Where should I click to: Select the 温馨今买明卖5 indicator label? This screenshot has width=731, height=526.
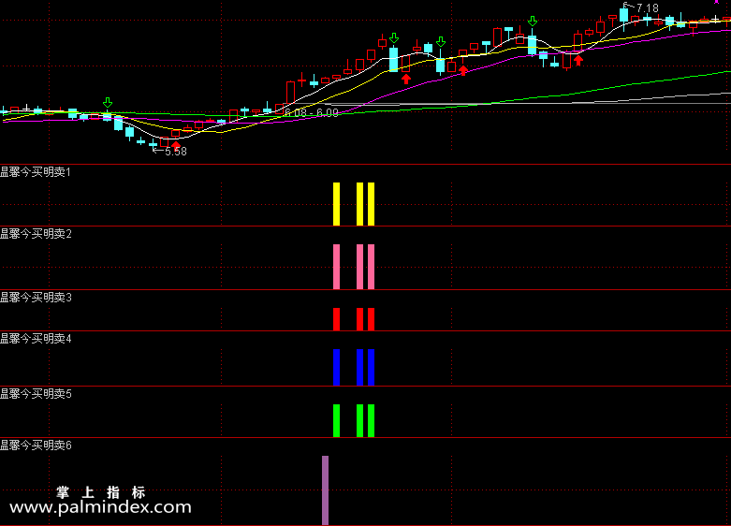coord(36,394)
